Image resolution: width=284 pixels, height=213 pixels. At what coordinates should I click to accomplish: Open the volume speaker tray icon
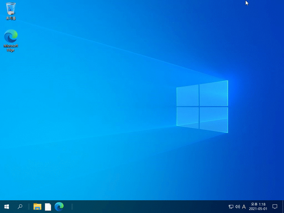pyautogui.click(x=237, y=207)
